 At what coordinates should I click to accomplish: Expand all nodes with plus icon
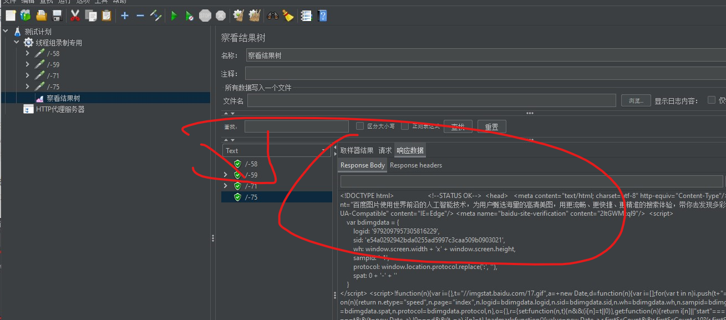(125, 16)
